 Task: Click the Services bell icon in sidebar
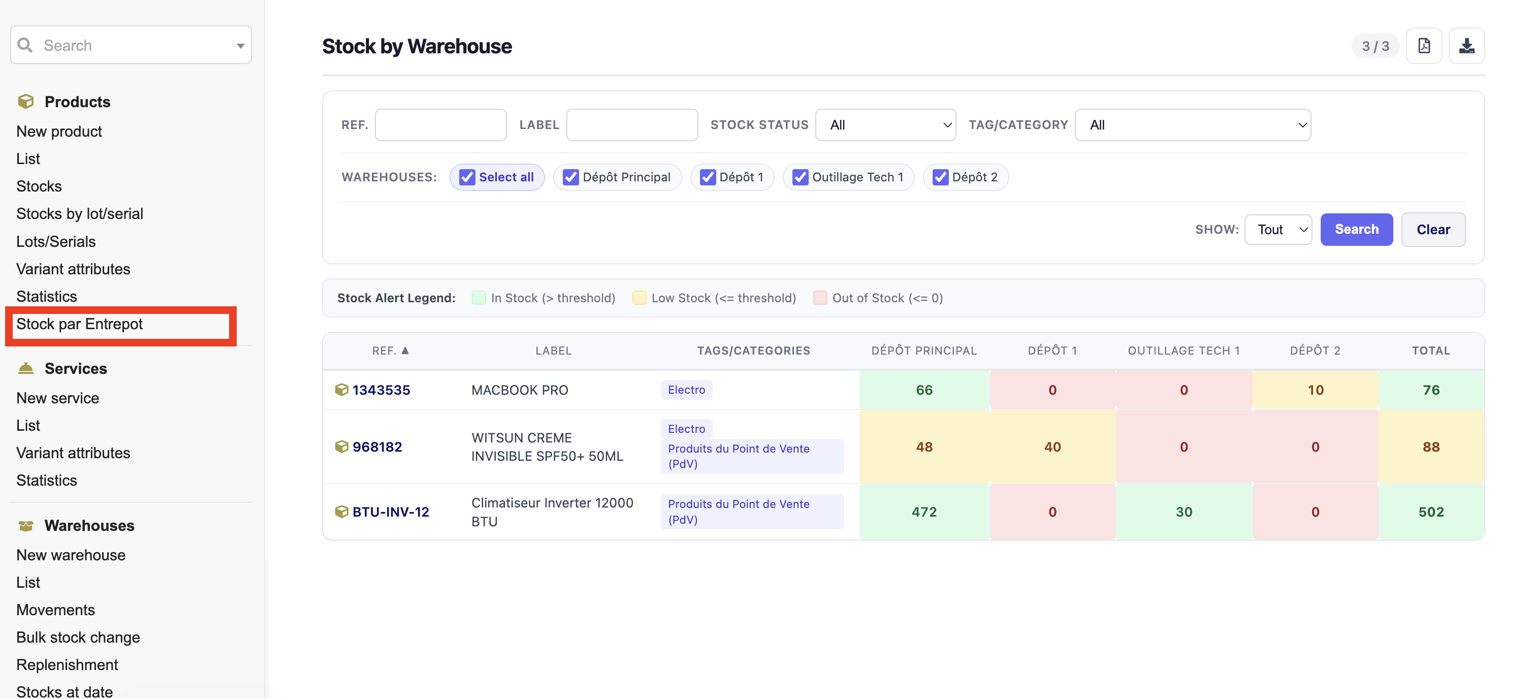25,369
